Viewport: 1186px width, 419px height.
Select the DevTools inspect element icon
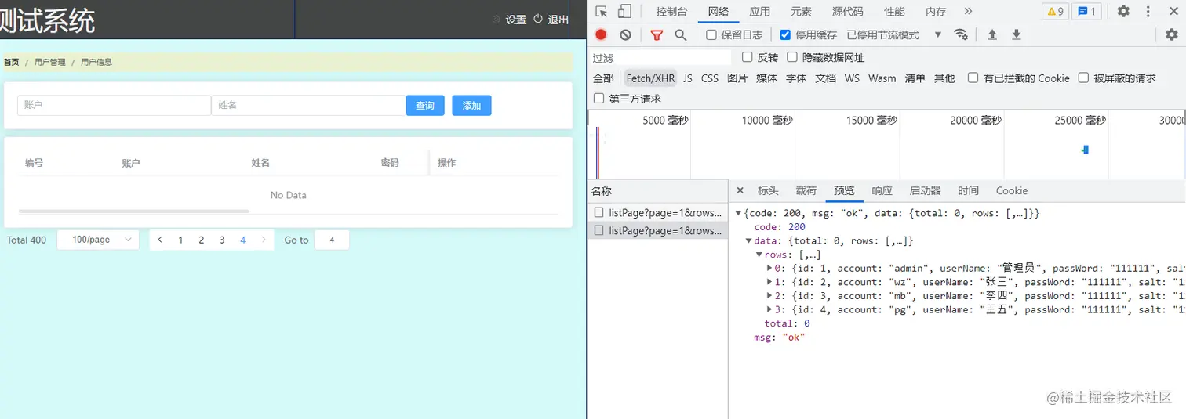[602, 11]
